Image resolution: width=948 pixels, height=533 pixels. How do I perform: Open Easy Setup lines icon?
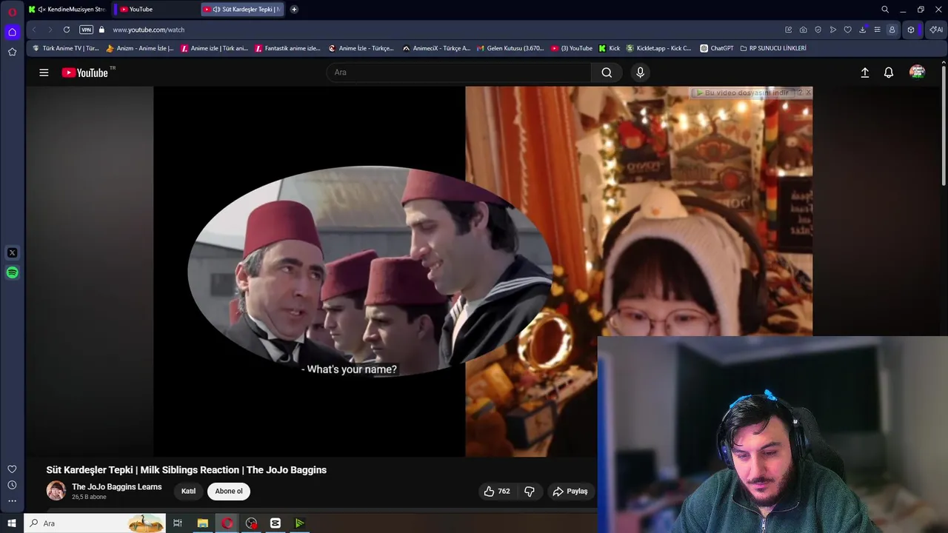tap(877, 30)
